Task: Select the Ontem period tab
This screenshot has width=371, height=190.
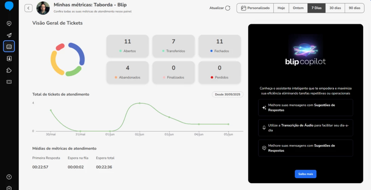Action: point(298,8)
